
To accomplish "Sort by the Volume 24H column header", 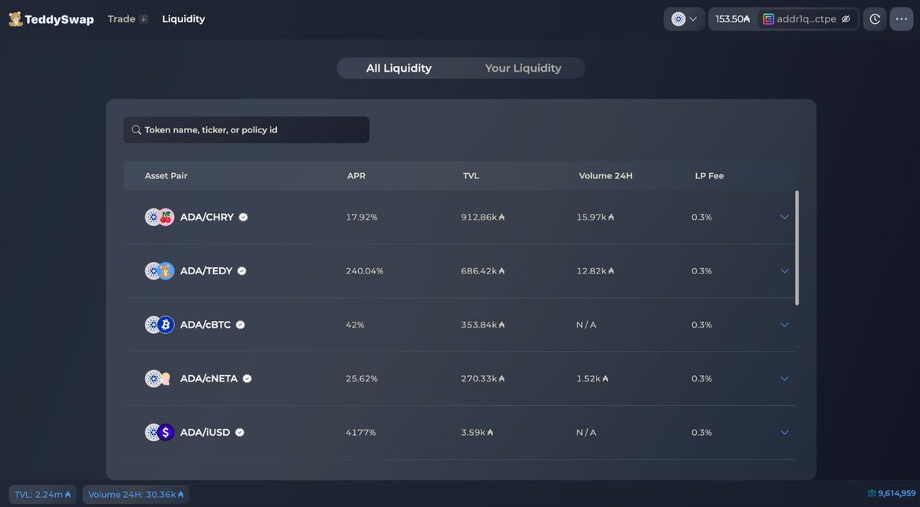I will tap(606, 176).
